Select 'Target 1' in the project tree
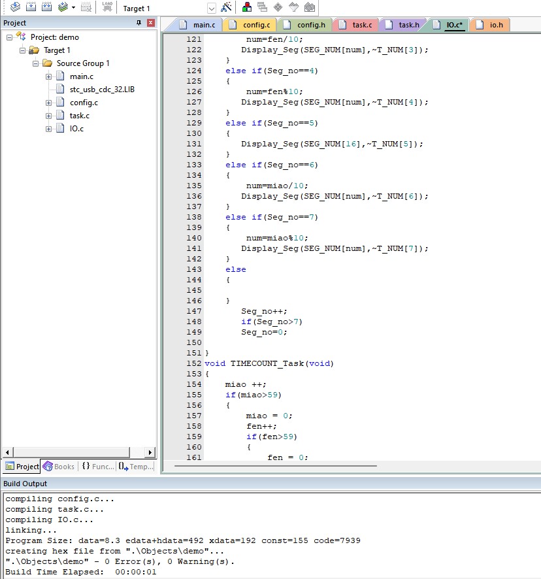This screenshot has width=541, height=579. [x=57, y=50]
